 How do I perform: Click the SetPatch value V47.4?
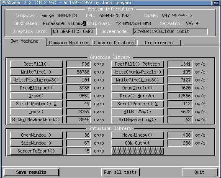click(x=192, y=23)
